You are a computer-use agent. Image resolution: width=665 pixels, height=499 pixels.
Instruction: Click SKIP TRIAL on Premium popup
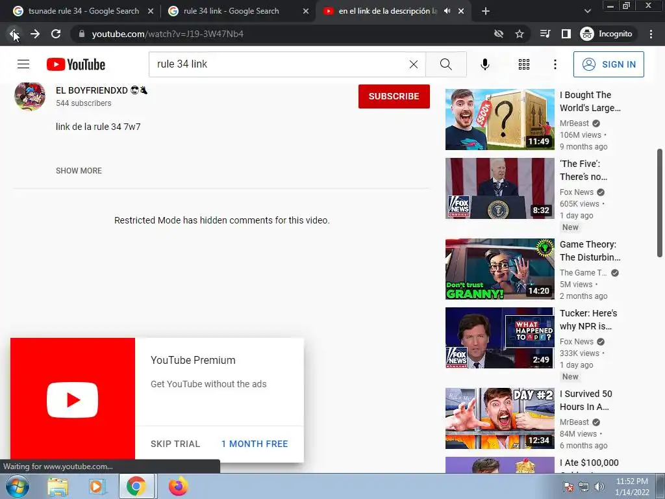click(175, 444)
